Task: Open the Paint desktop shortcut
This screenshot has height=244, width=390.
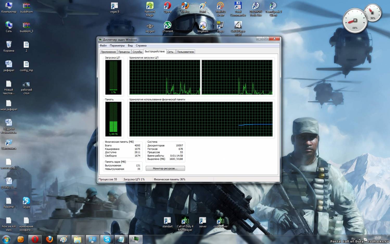Action: point(203,7)
